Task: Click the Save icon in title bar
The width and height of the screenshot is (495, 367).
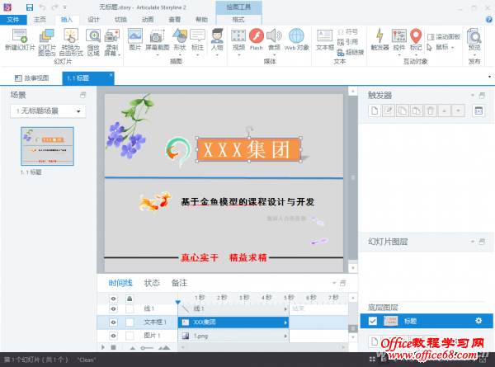Action: coord(30,7)
